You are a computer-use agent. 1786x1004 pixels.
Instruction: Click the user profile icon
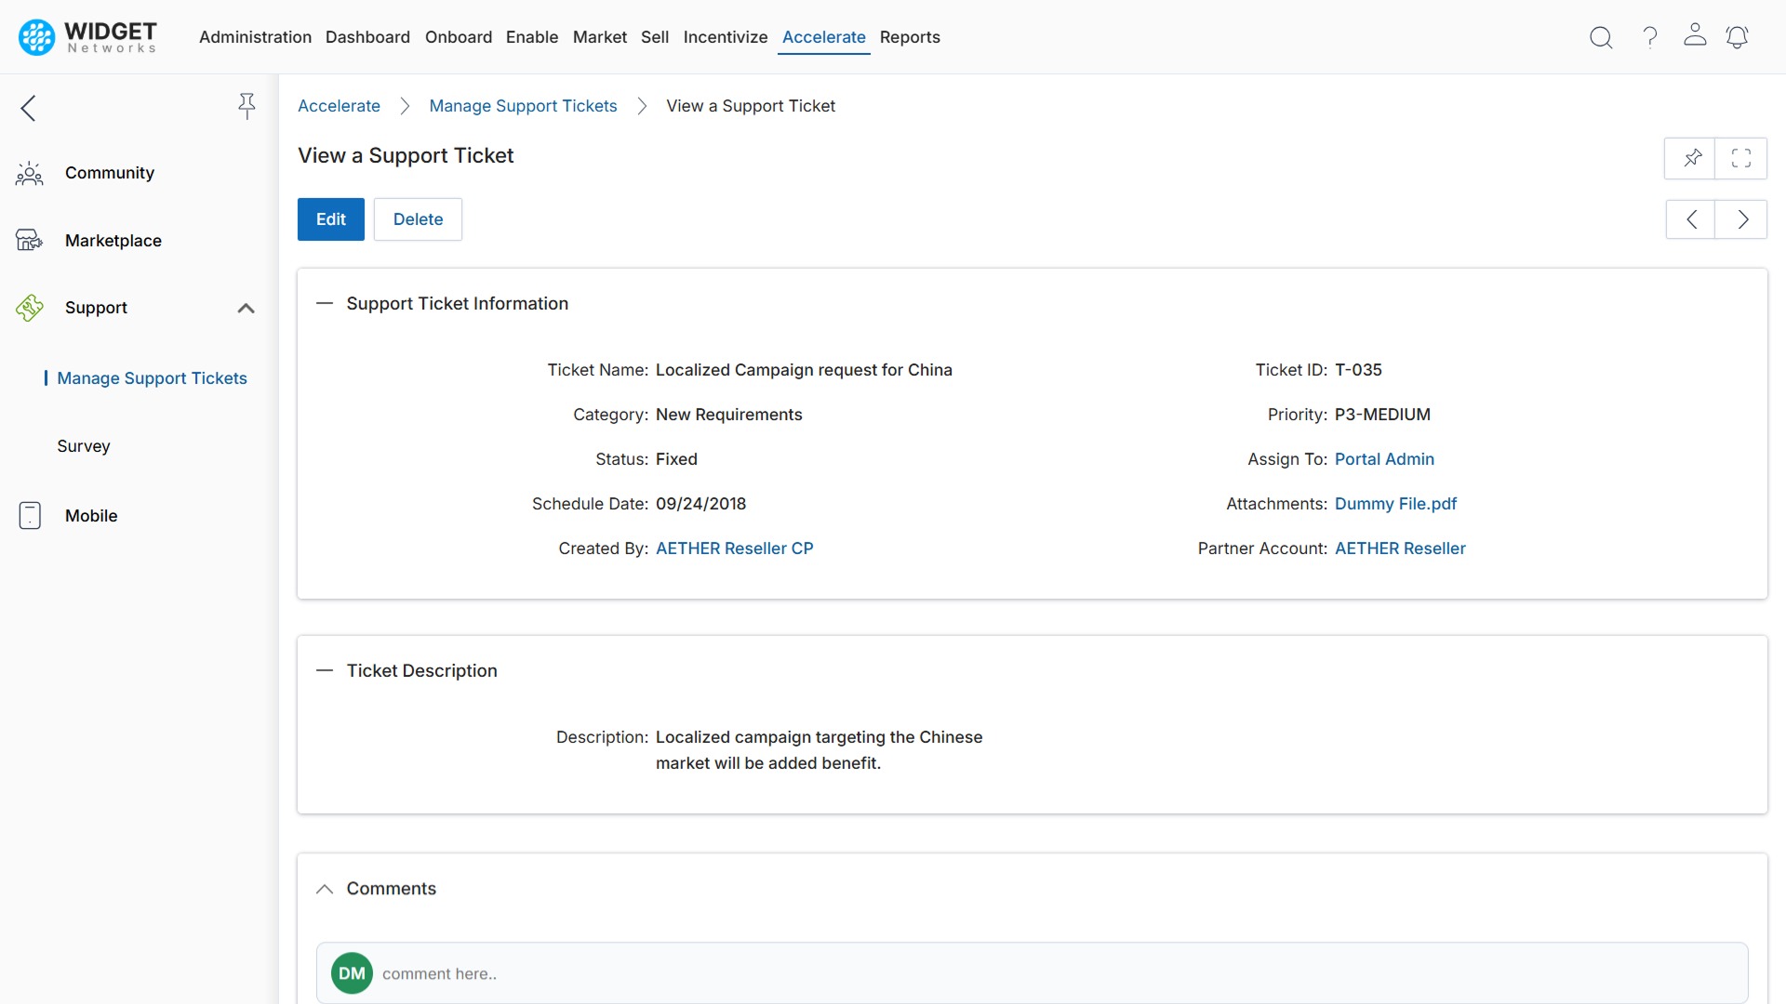(x=1694, y=37)
